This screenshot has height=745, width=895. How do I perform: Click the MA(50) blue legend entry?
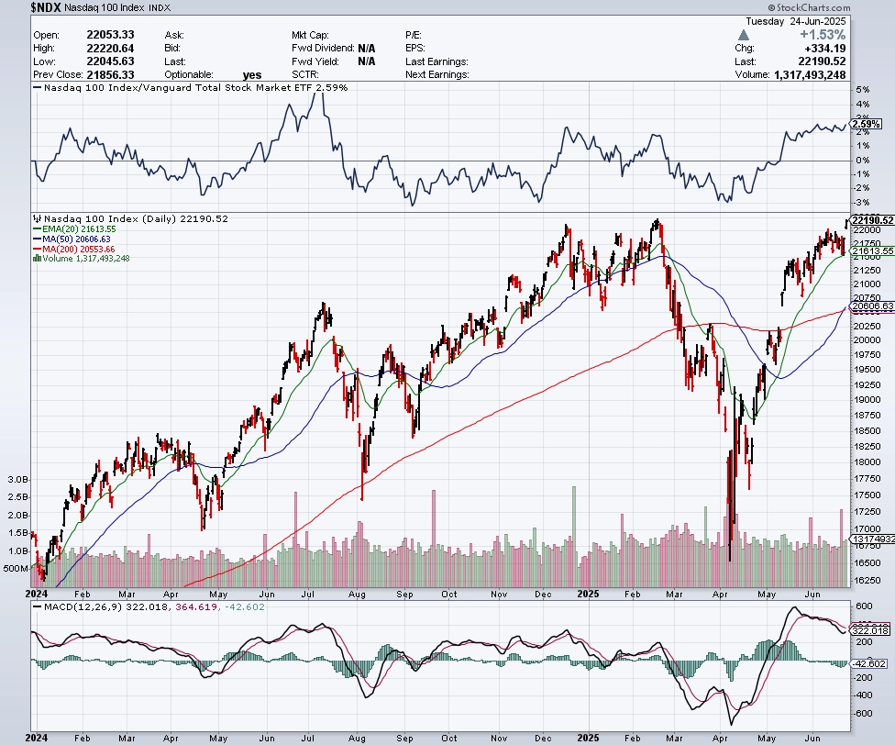72,239
